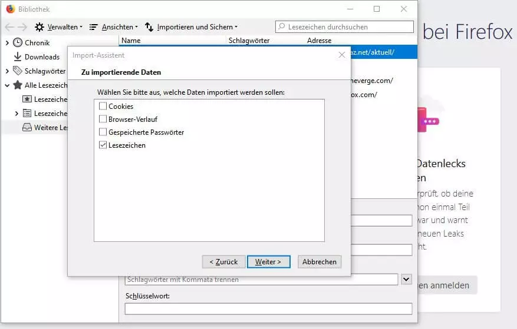The height and width of the screenshot is (329, 517).
Task: Expand the Schlagwörter tree node
Action: point(7,71)
